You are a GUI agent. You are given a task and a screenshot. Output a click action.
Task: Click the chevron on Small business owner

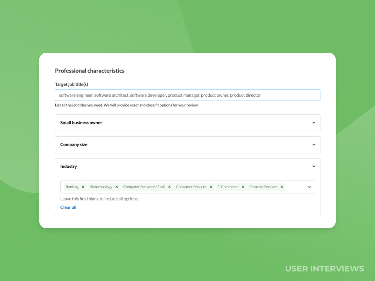[x=314, y=123]
